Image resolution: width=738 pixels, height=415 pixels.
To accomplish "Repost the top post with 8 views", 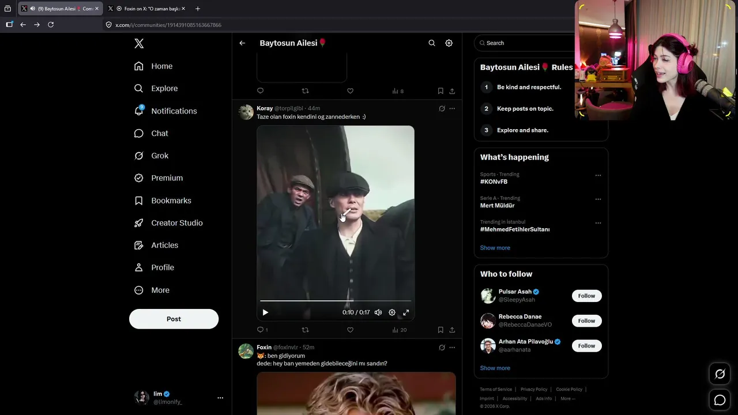I will 306,90.
